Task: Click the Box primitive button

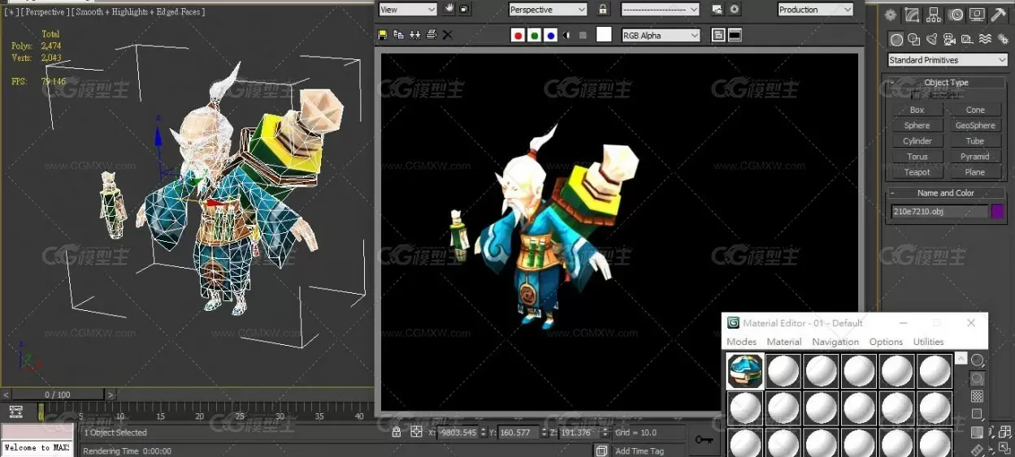Action: tap(917, 110)
